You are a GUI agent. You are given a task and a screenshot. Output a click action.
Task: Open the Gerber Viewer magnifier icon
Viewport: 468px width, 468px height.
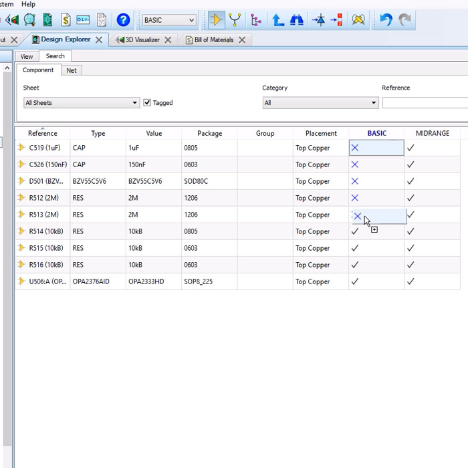coord(29,20)
